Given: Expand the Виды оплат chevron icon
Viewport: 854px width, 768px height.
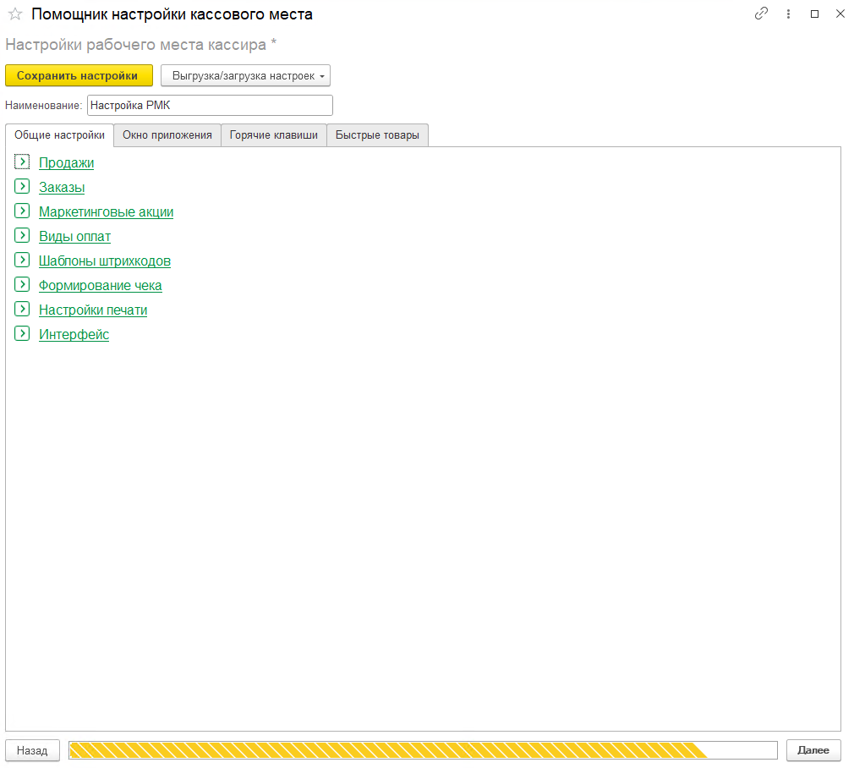Looking at the screenshot, I should pos(22,236).
